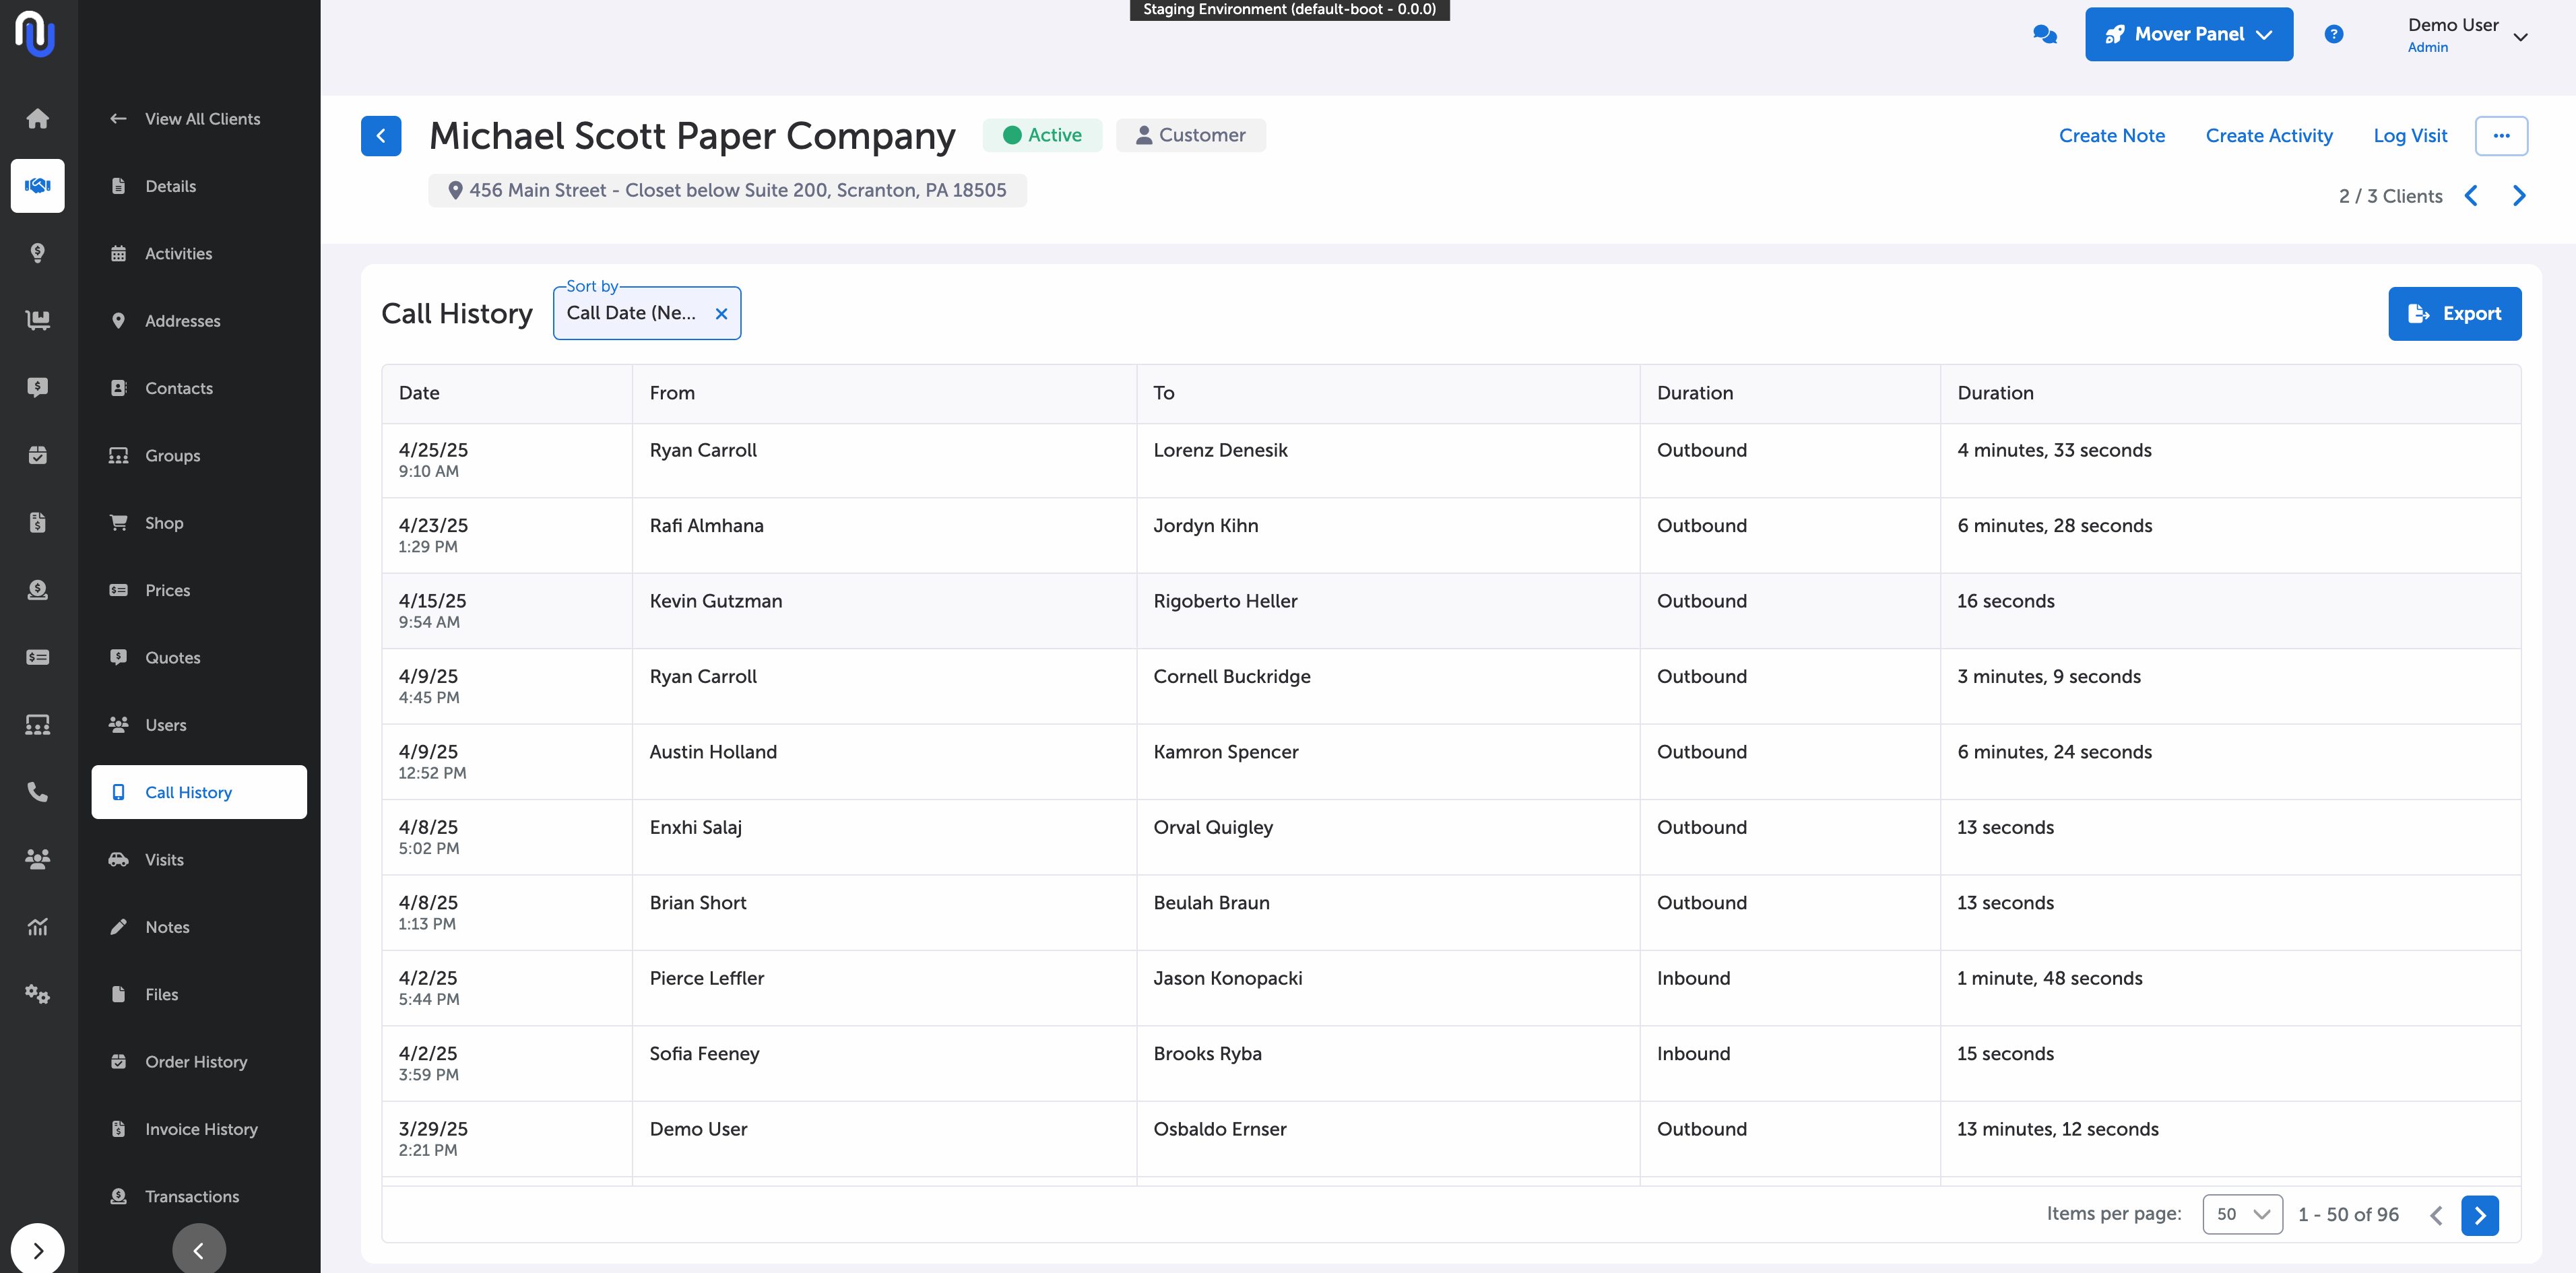Click the analytics chart icon in left rail
The width and height of the screenshot is (2576, 1273).
click(37, 927)
